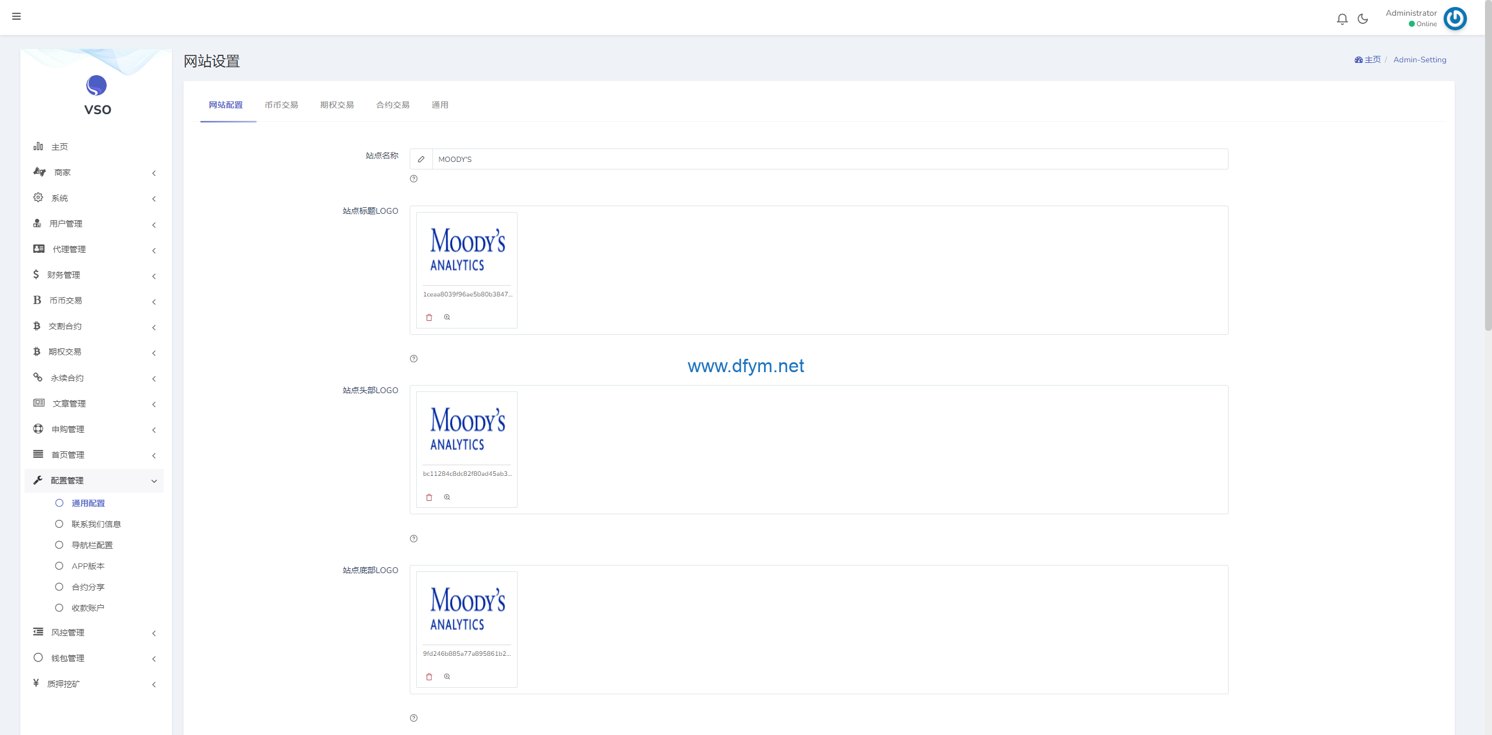Click the 永续合约 link icon
The width and height of the screenshot is (1492, 735).
click(38, 377)
